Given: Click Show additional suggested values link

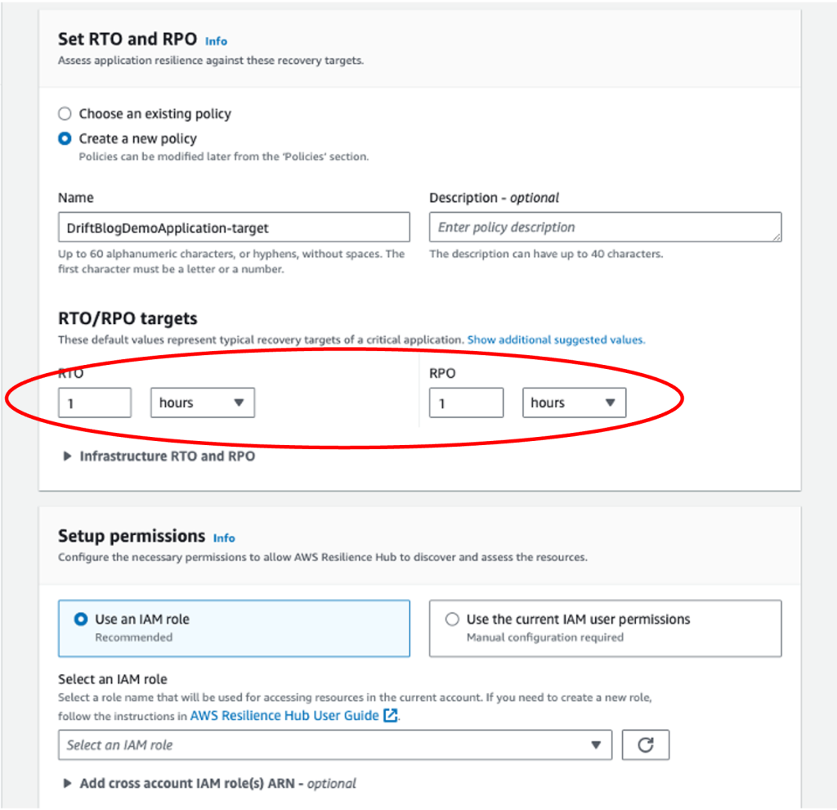Looking at the screenshot, I should 556,340.
